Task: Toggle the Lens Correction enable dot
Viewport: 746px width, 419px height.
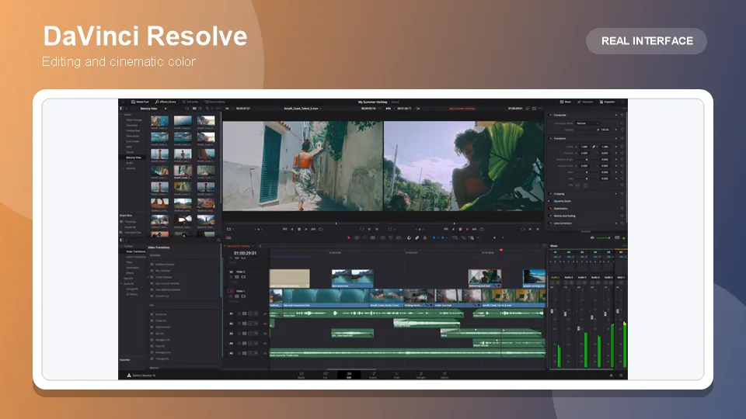Action: tap(550, 223)
